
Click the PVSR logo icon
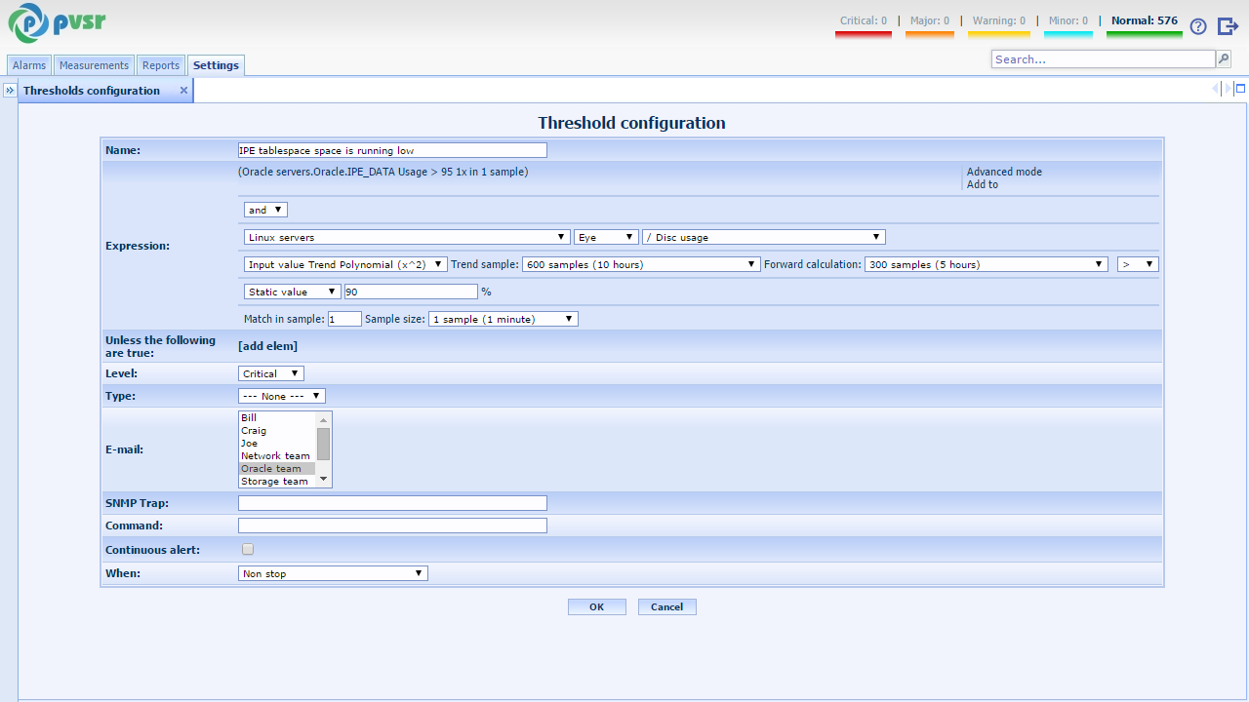[x=26, y=22]
